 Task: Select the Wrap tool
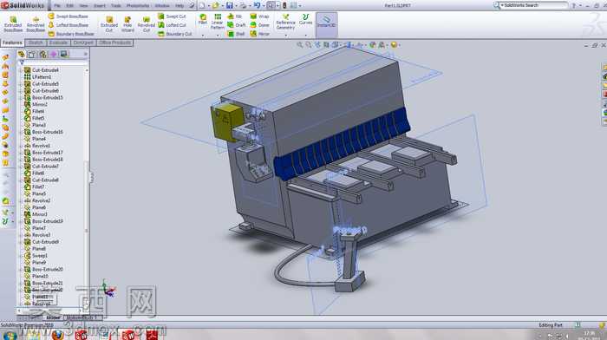pyautogui.click(x=259, y=16)
